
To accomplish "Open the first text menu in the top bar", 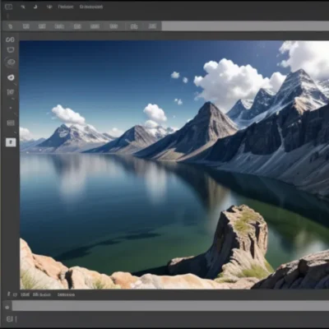I will (66, 7).
